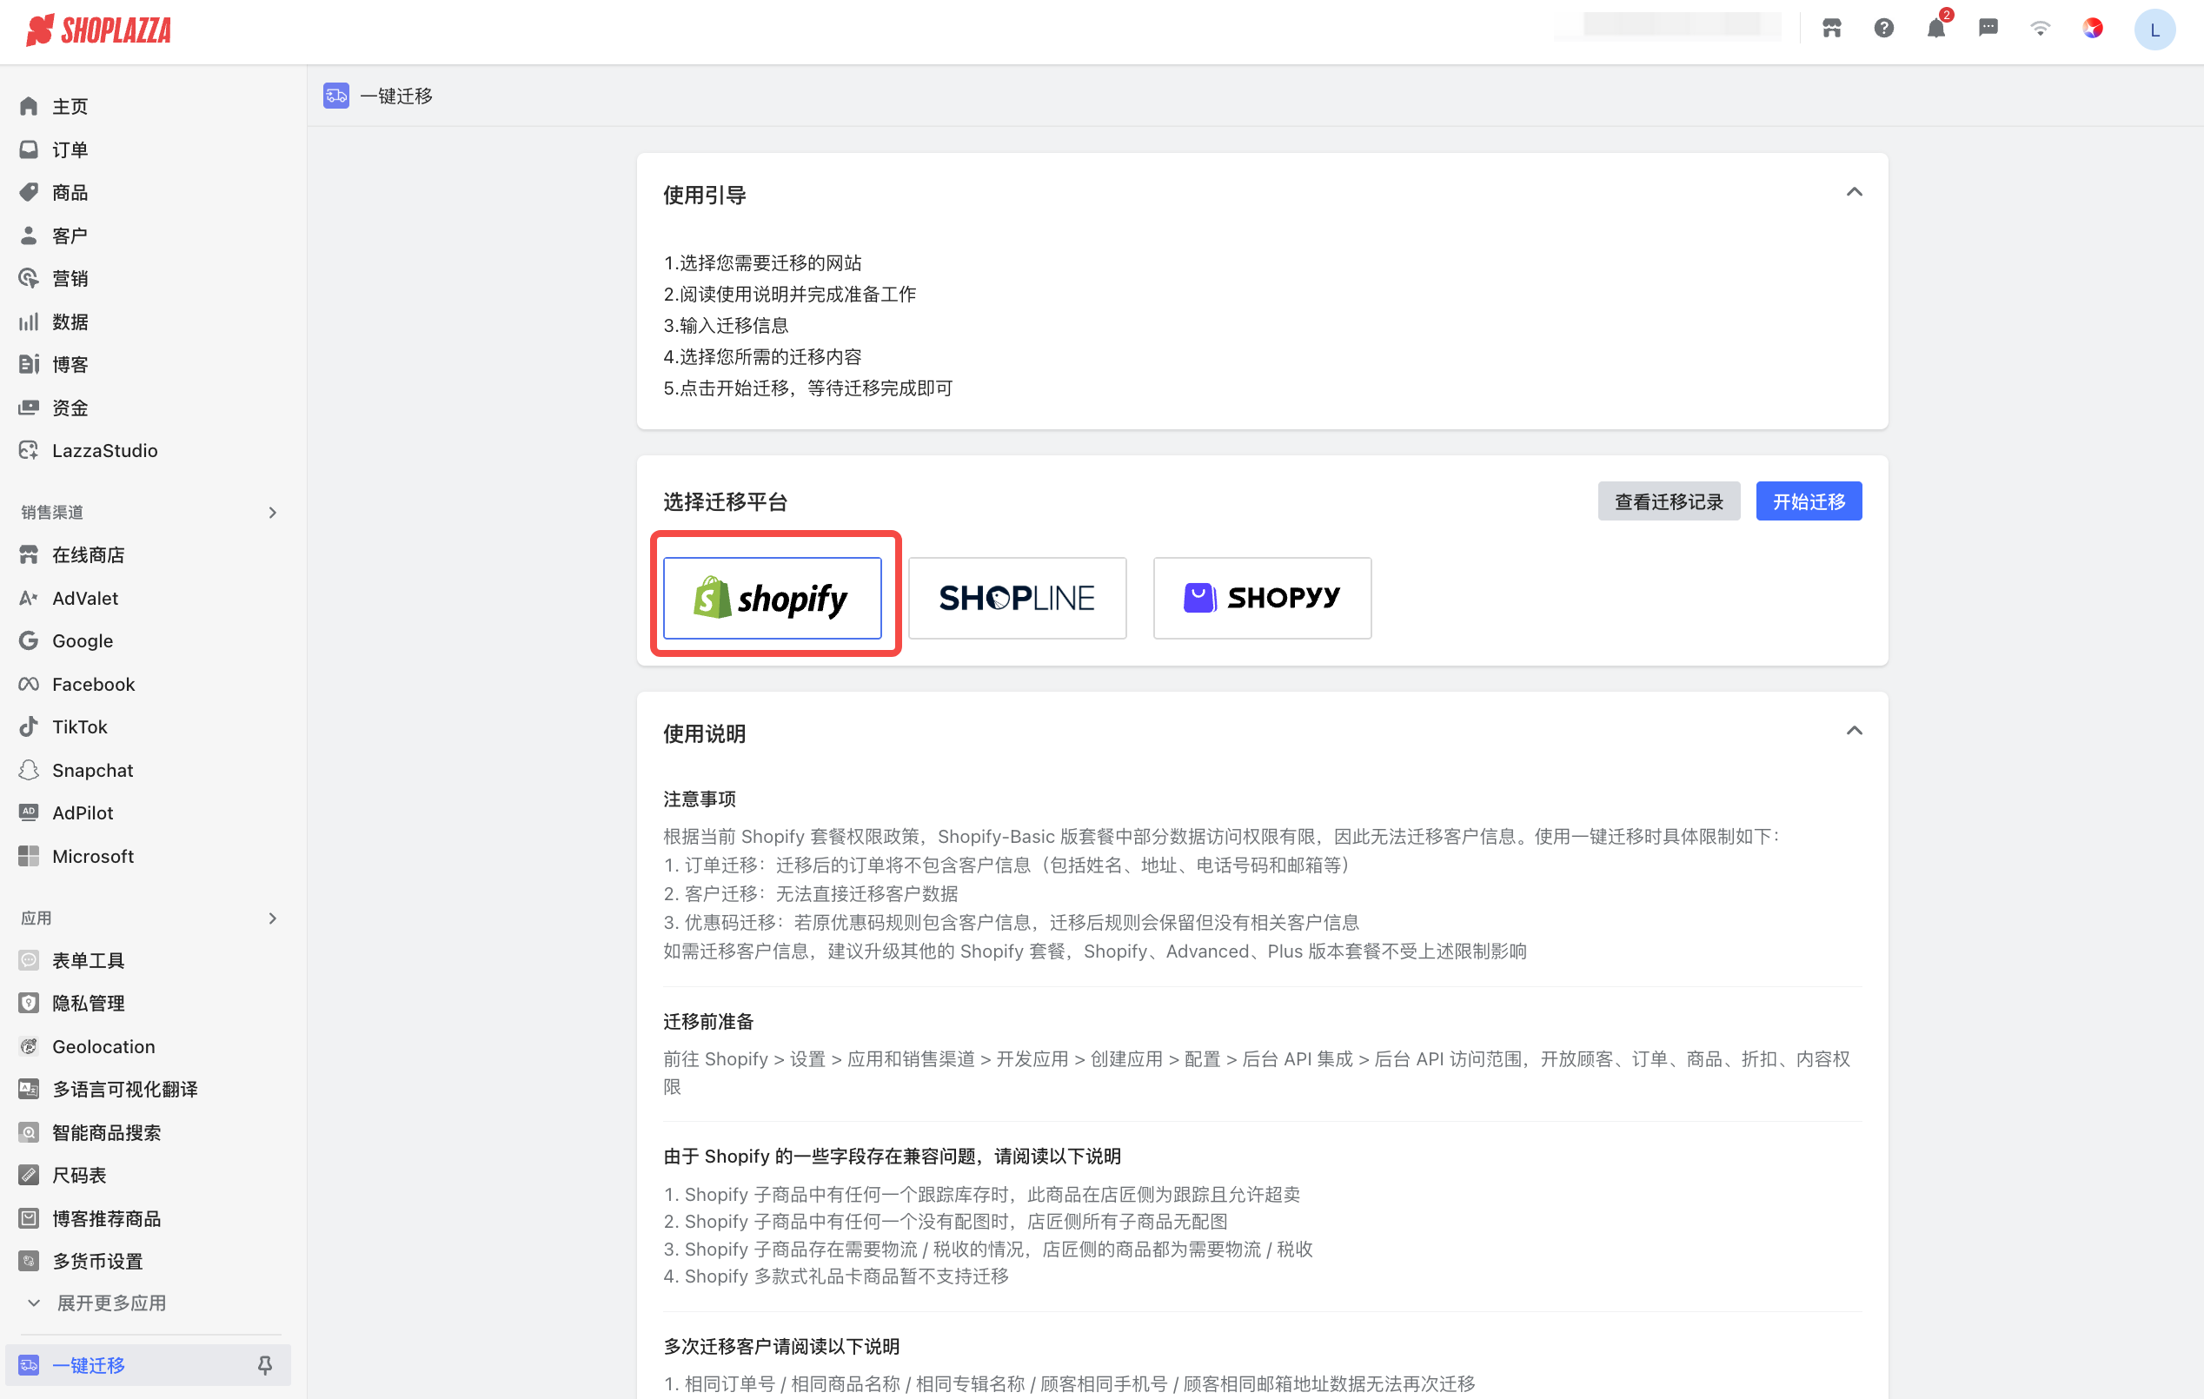The height and width of the screenshot is (1399, 2204).
Task: Click the 一键迁移 page header icon
Action: 336,96
